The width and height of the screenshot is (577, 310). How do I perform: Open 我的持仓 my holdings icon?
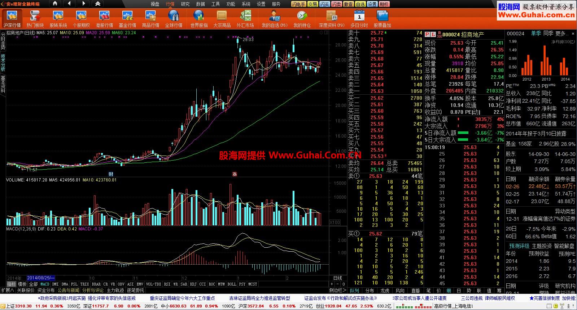point(302,19)
